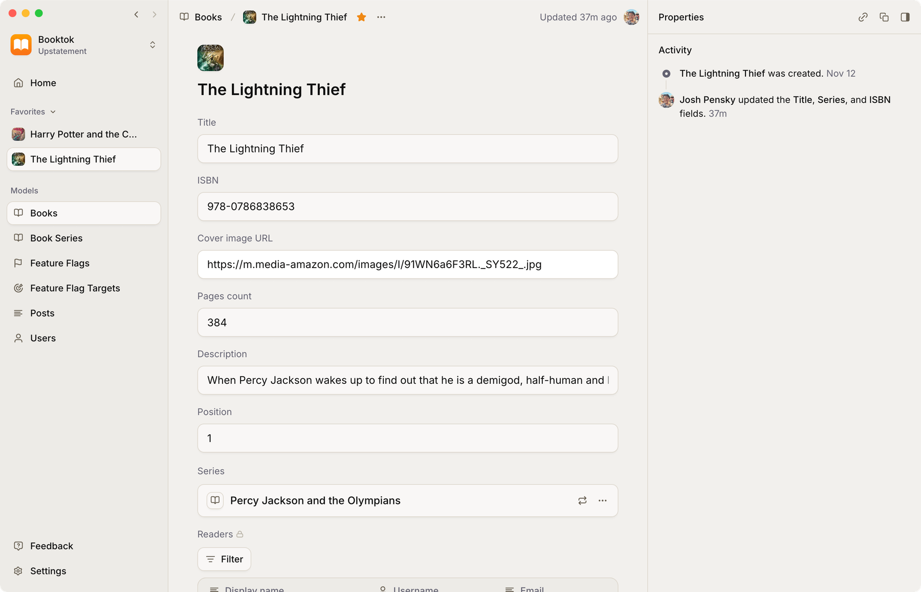Open the more options menu for series

603,500
